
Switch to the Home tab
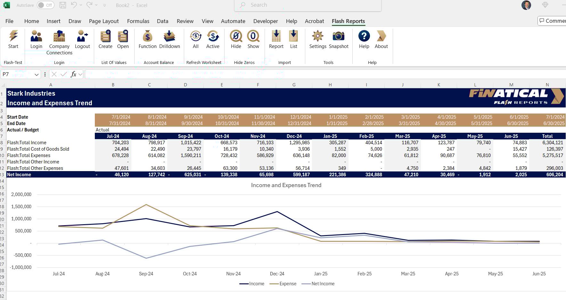[32, 21]
